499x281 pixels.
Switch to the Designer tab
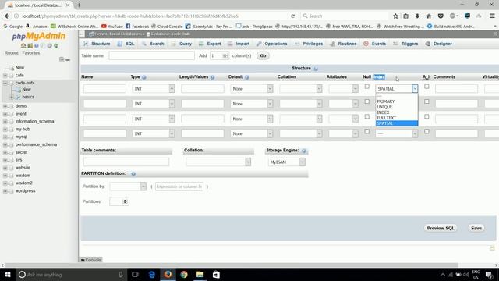438,44
